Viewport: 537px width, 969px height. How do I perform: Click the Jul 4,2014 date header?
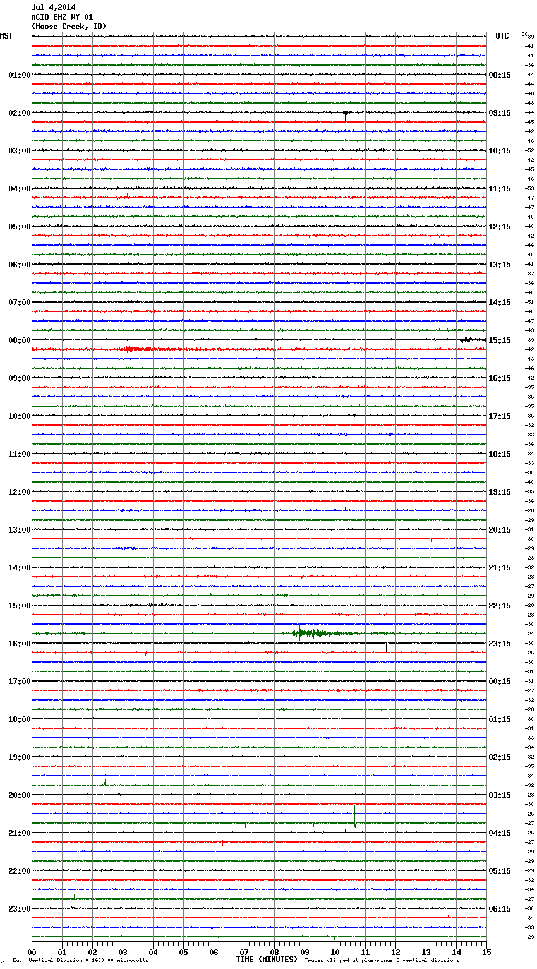(53, 8)
